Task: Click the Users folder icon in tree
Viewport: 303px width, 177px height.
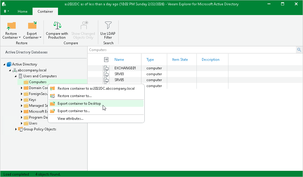Action: [26, 123]
